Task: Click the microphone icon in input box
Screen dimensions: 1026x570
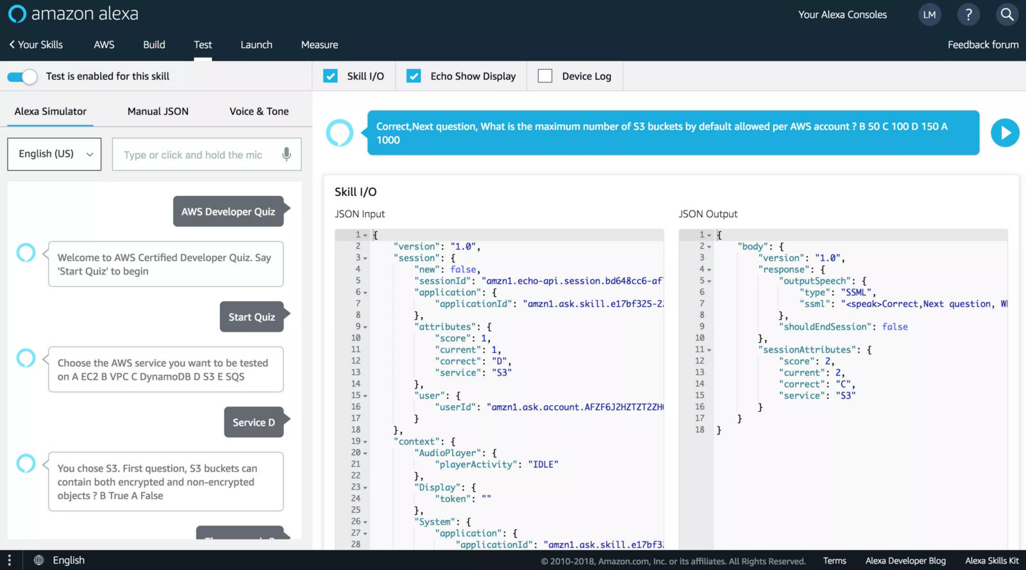Action: point(287,154)
